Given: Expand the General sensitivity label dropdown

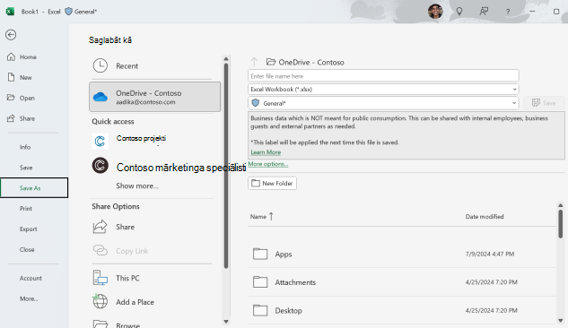Looking at the screenshot, I should (x=383, y=103).
